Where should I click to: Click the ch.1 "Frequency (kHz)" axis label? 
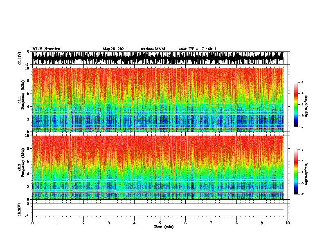point(23,95)
